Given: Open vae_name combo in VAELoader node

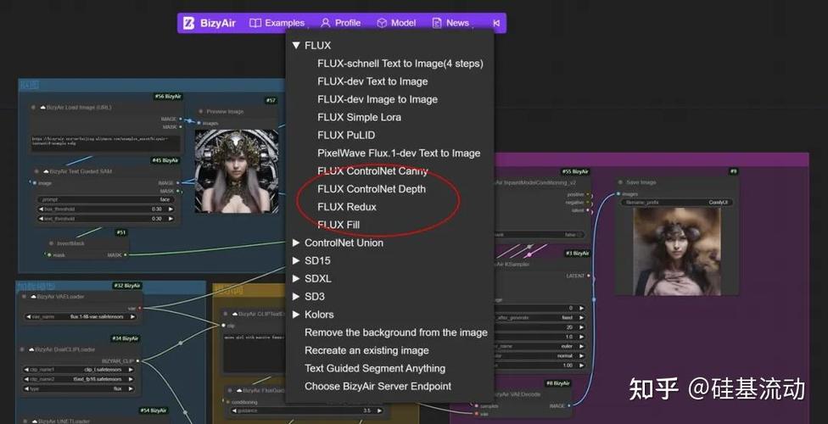Looking at the screenshot, I should 81,317.
